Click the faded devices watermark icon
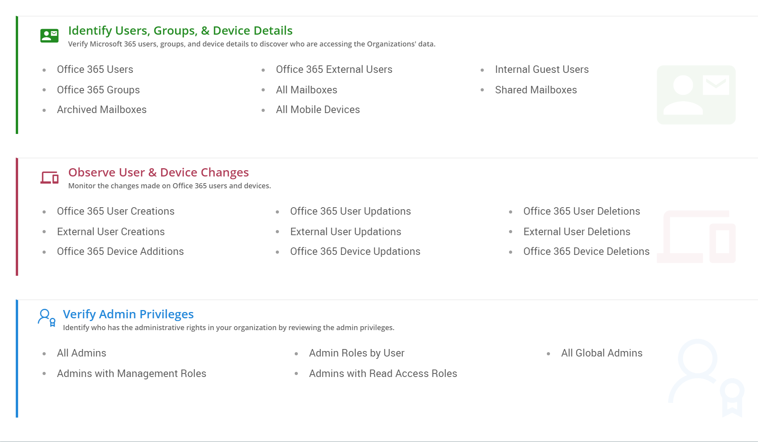 click(x=696, y=237)
